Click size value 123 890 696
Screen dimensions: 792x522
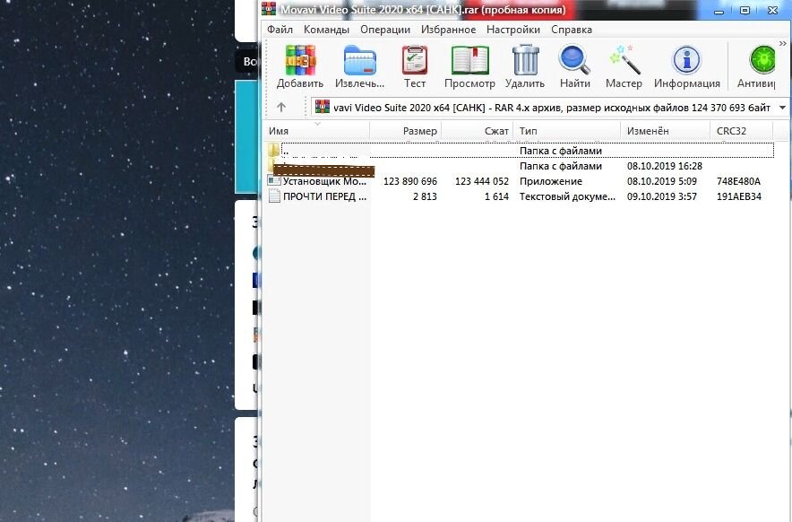click(410, 181)
